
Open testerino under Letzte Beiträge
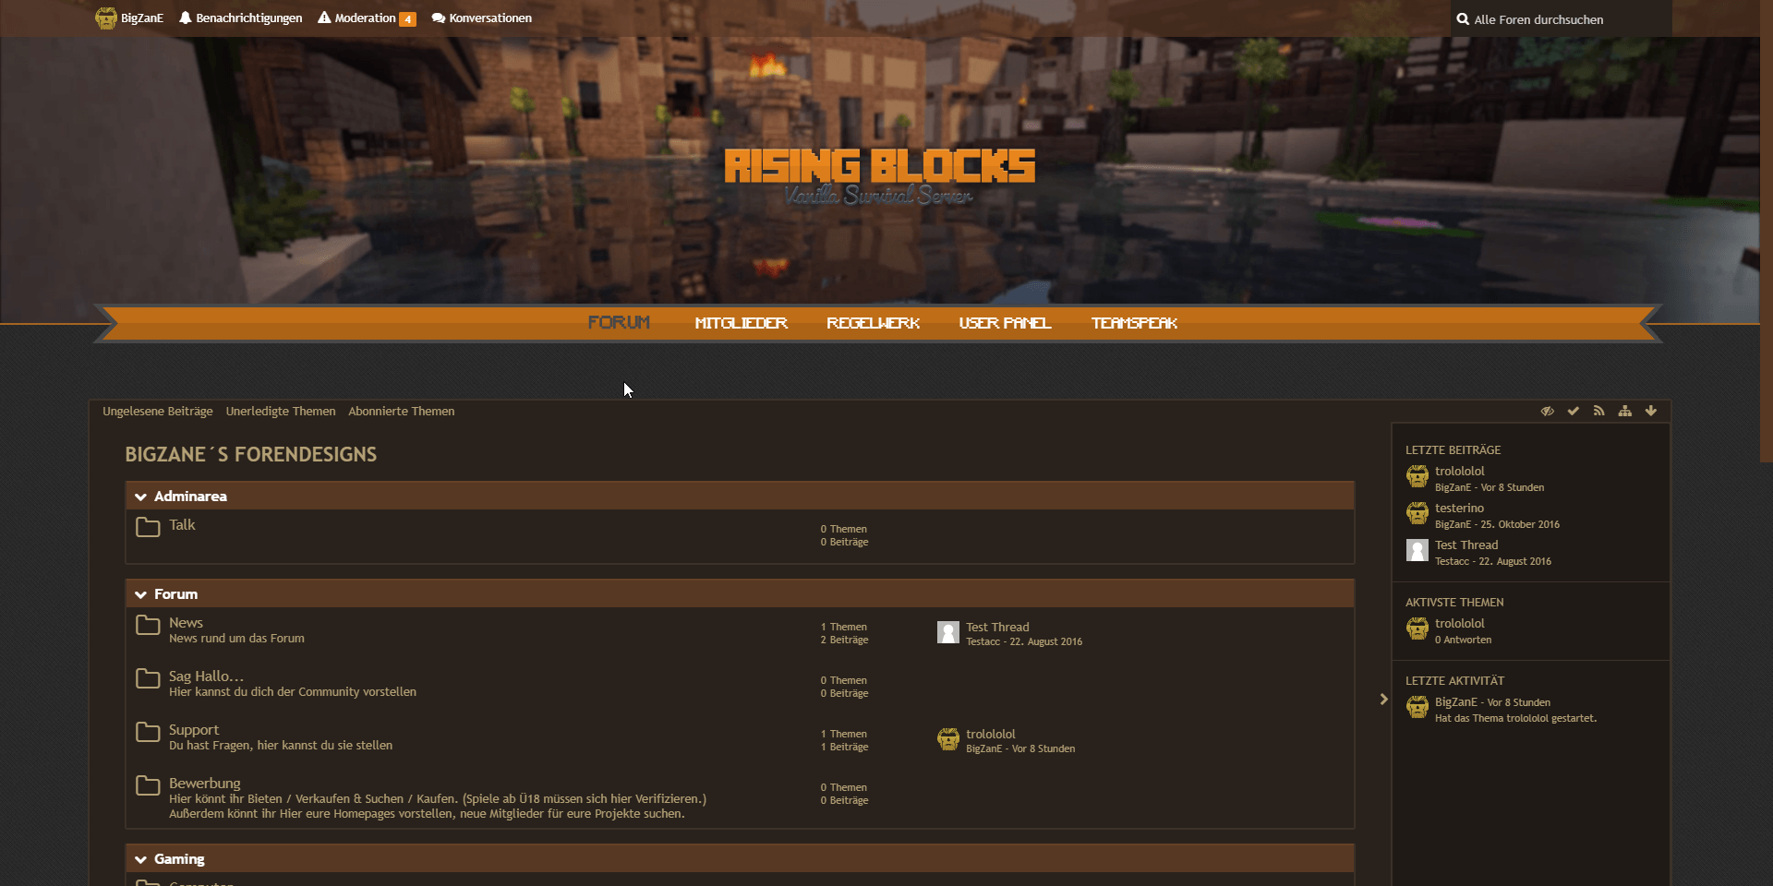click(x=1460, y=509)
